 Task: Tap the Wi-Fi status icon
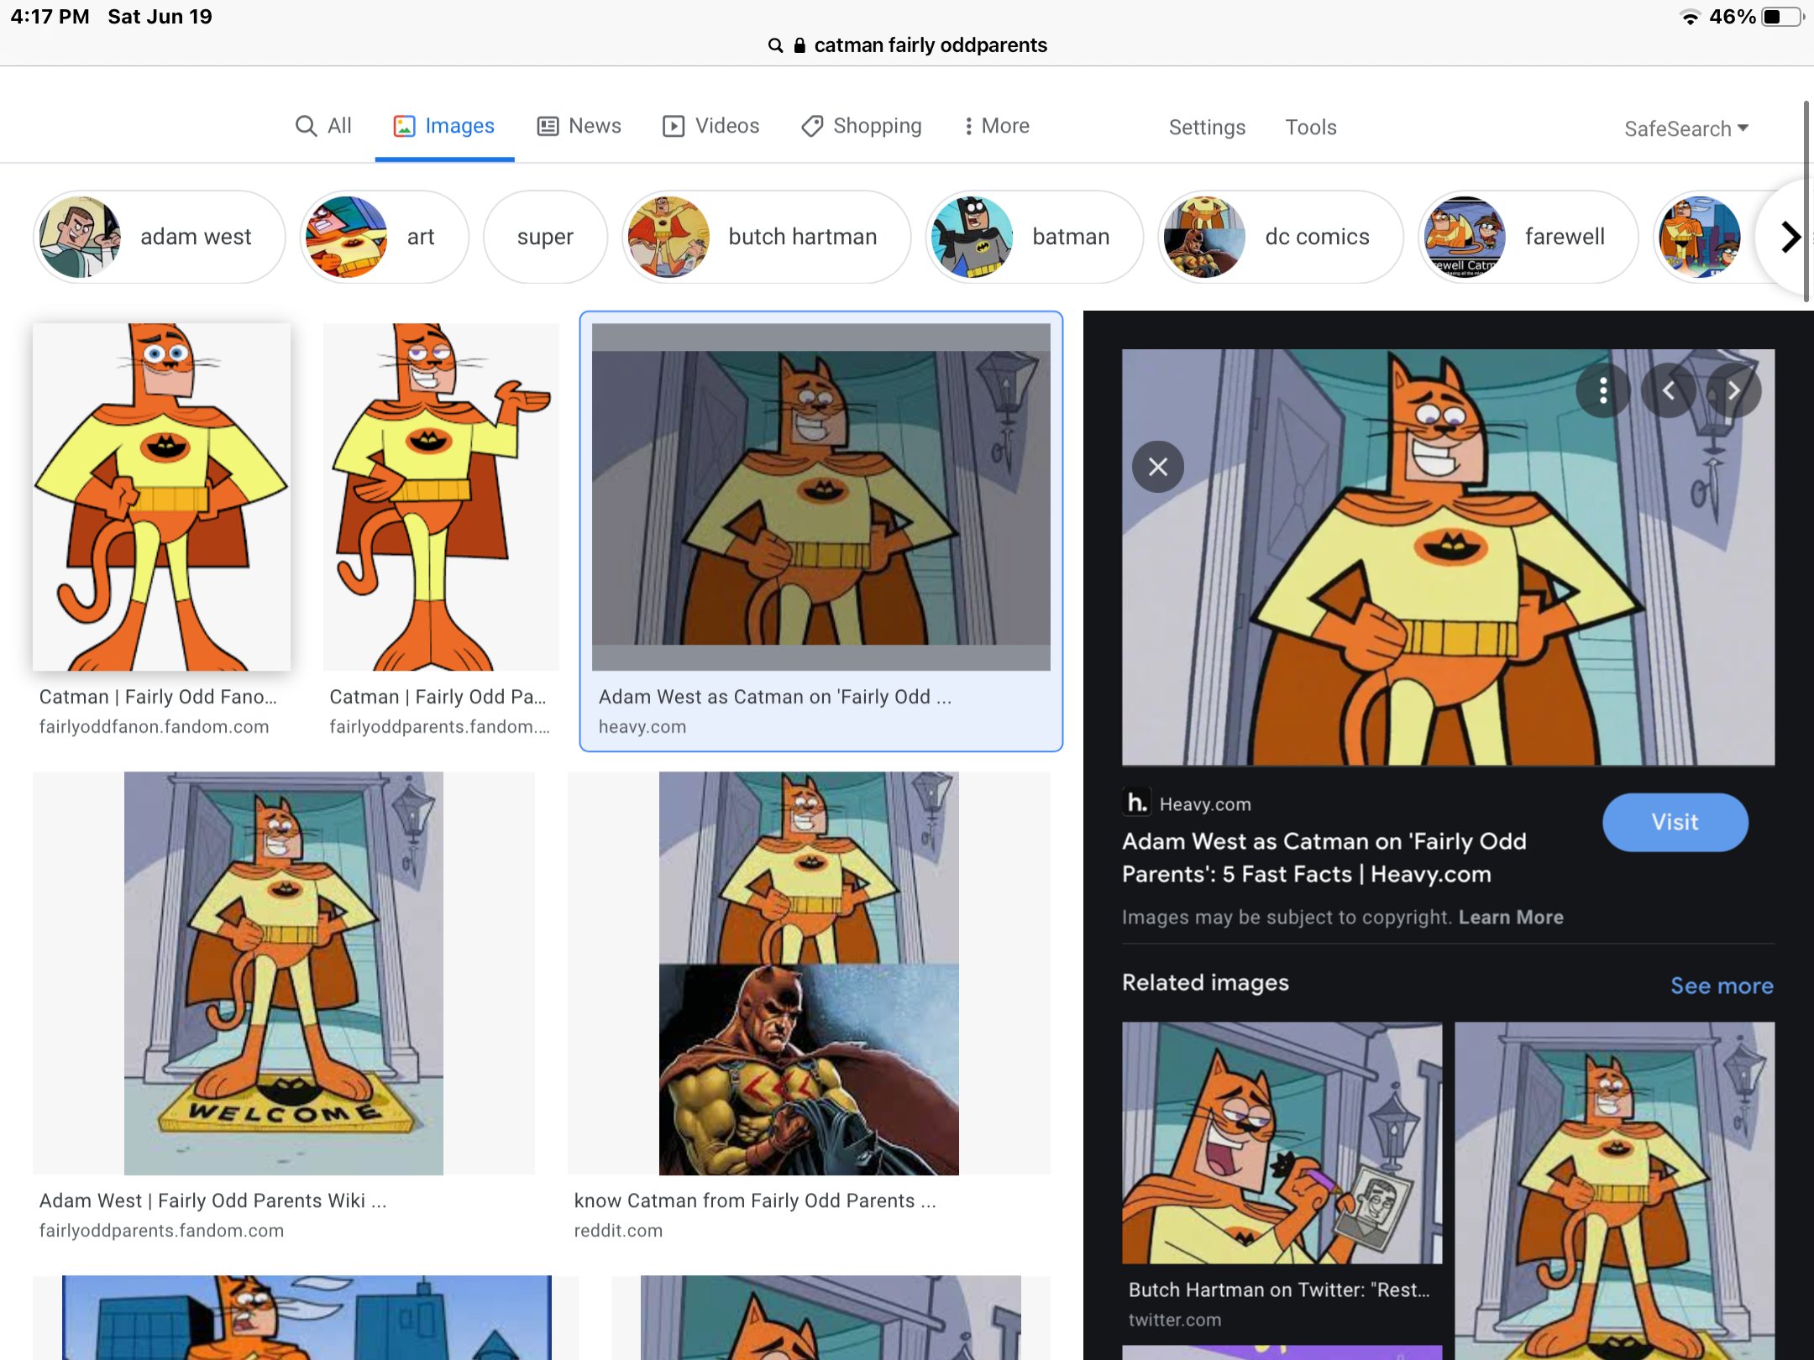(1690, 18)
